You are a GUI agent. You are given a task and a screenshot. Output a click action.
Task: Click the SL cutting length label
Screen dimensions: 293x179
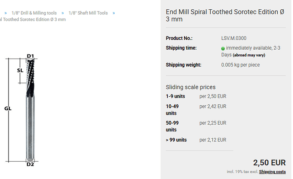point(20,70)
